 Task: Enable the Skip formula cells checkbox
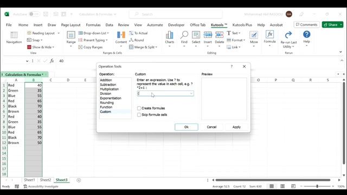139,115
